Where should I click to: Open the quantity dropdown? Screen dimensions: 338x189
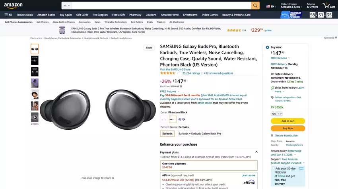277,114
